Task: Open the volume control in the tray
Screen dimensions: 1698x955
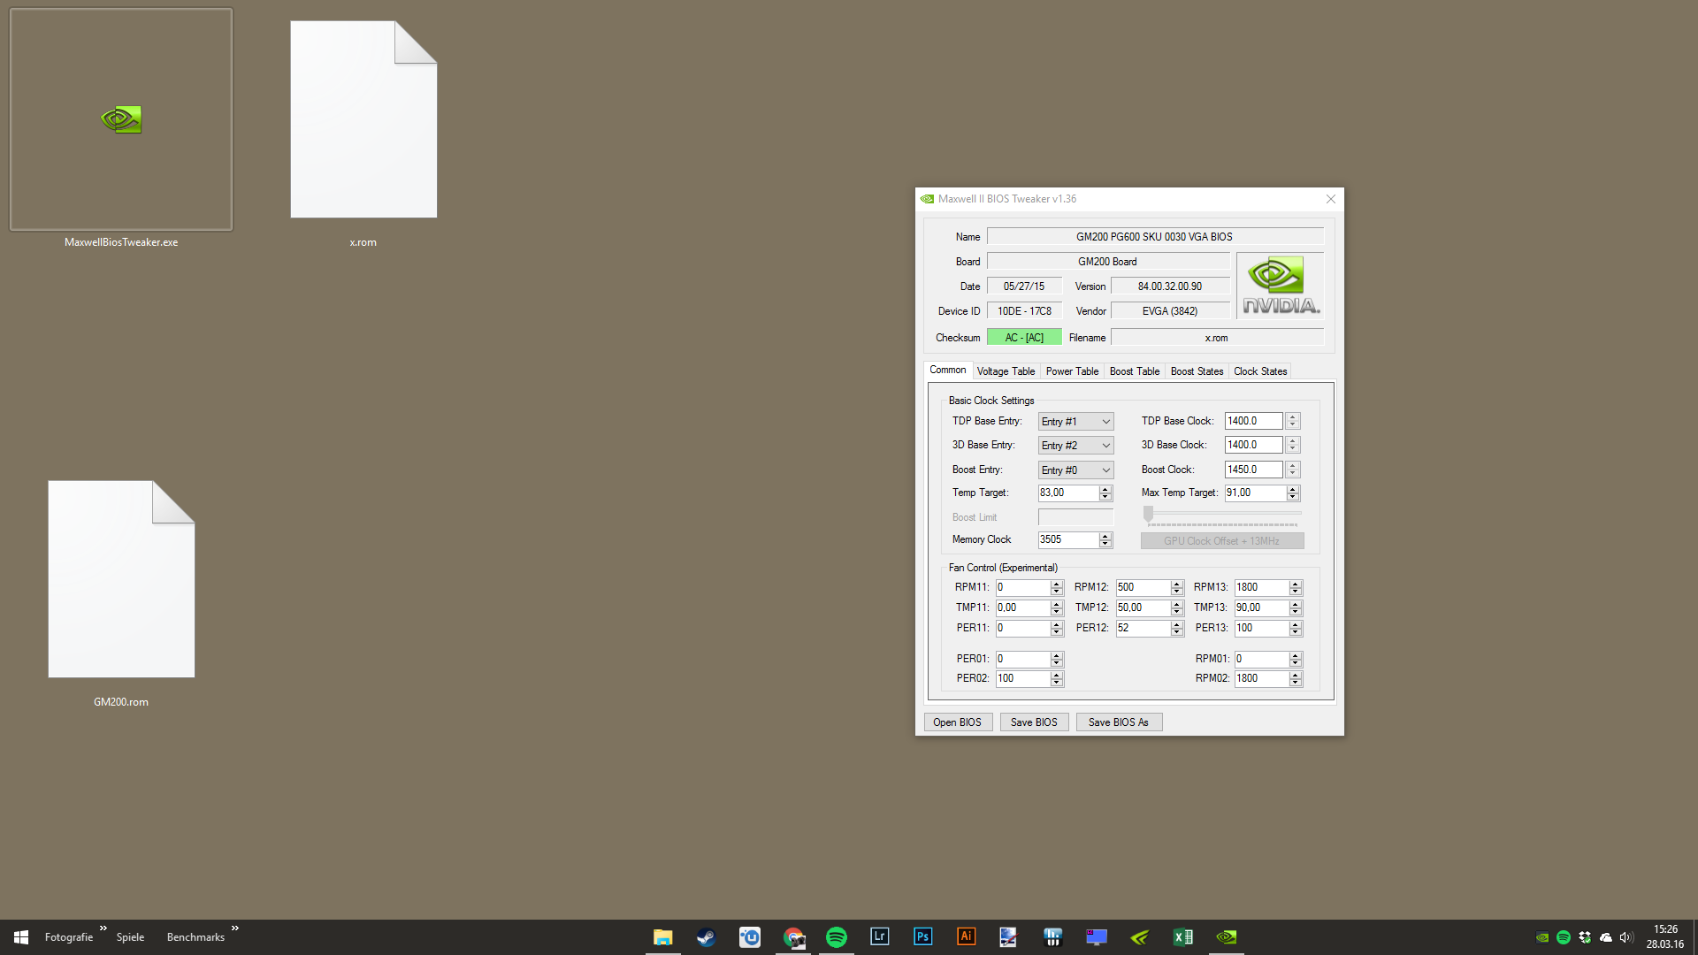Action: point(1626,937)
